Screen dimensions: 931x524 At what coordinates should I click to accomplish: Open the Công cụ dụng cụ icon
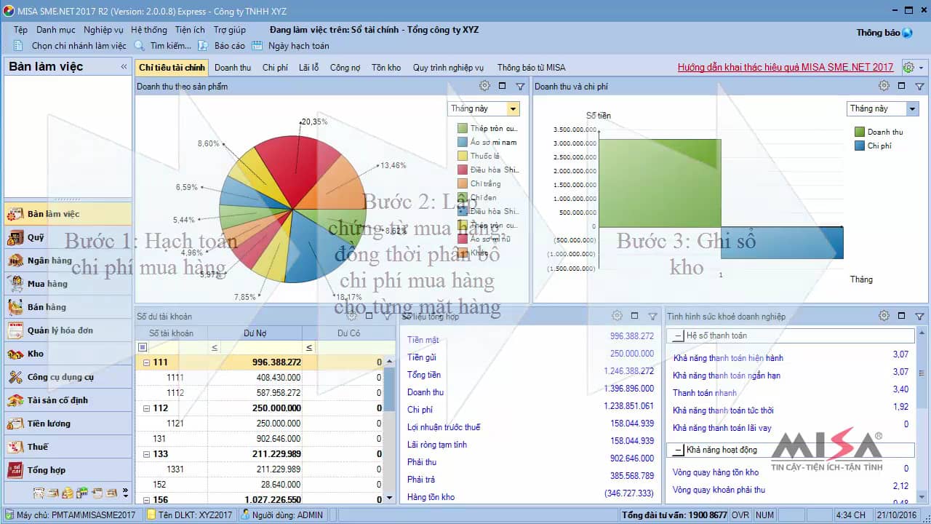coord(15,377)
